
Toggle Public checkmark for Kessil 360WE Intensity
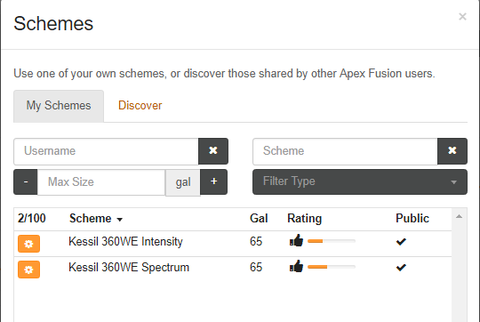click(x=401, y=242)
